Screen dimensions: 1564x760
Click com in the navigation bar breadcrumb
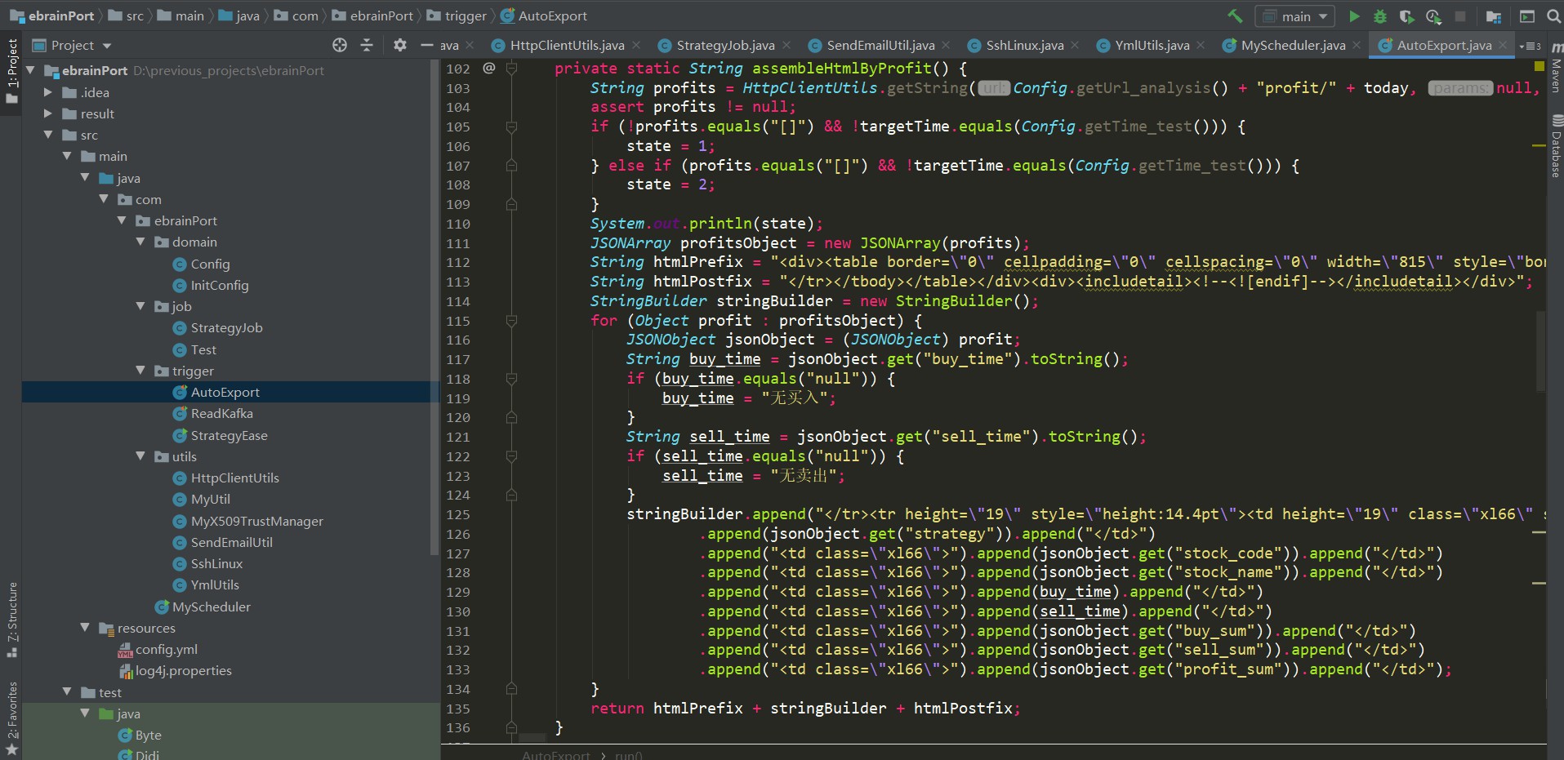[296, 16]
